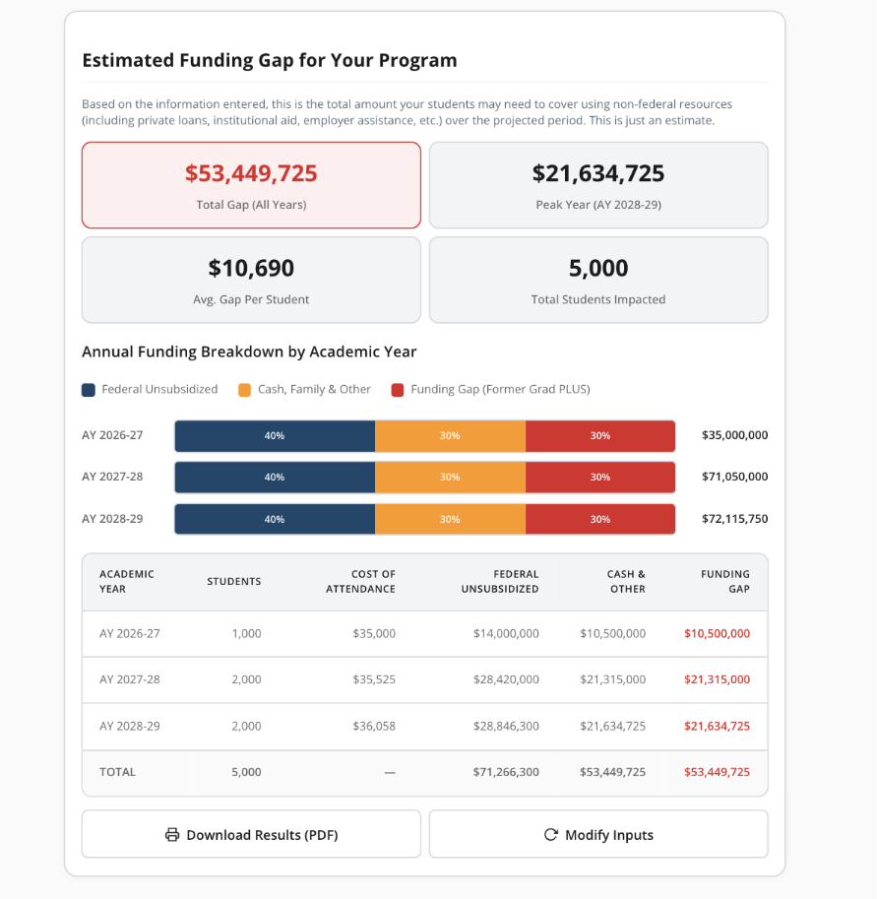This screenshot has width=877, height=899.
Task: Select the red-highlighted Total Gap (All Years) card
Action: (x=251, y=185)
